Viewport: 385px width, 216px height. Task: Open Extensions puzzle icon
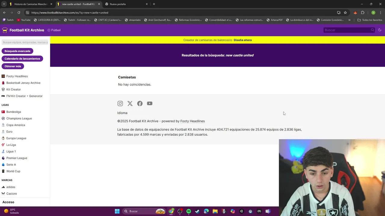362,13
